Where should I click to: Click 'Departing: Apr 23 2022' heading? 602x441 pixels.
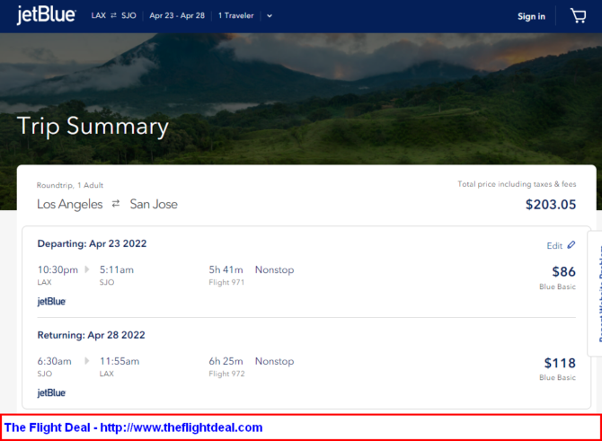[x=92, y=243]
